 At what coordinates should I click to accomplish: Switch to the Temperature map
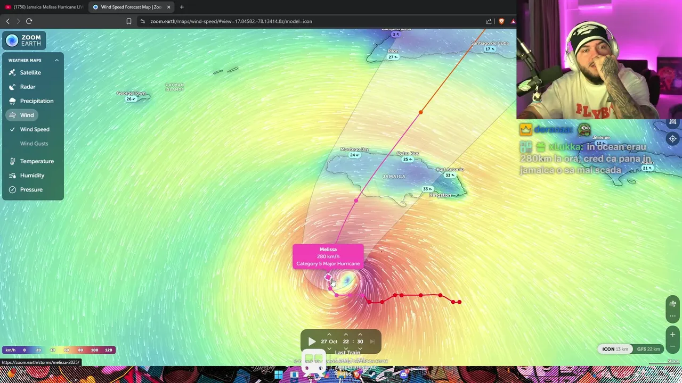coord(37,161)
